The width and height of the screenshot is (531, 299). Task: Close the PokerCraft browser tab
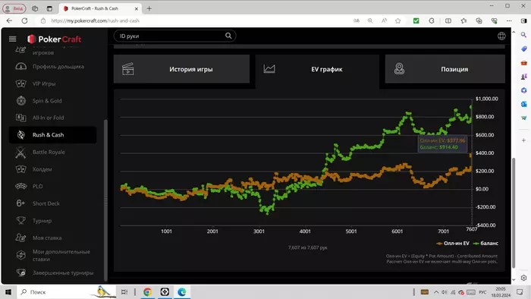click(136, 8)
